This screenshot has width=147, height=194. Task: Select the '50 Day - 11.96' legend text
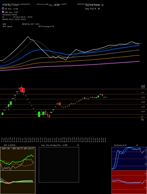point(11,9)
